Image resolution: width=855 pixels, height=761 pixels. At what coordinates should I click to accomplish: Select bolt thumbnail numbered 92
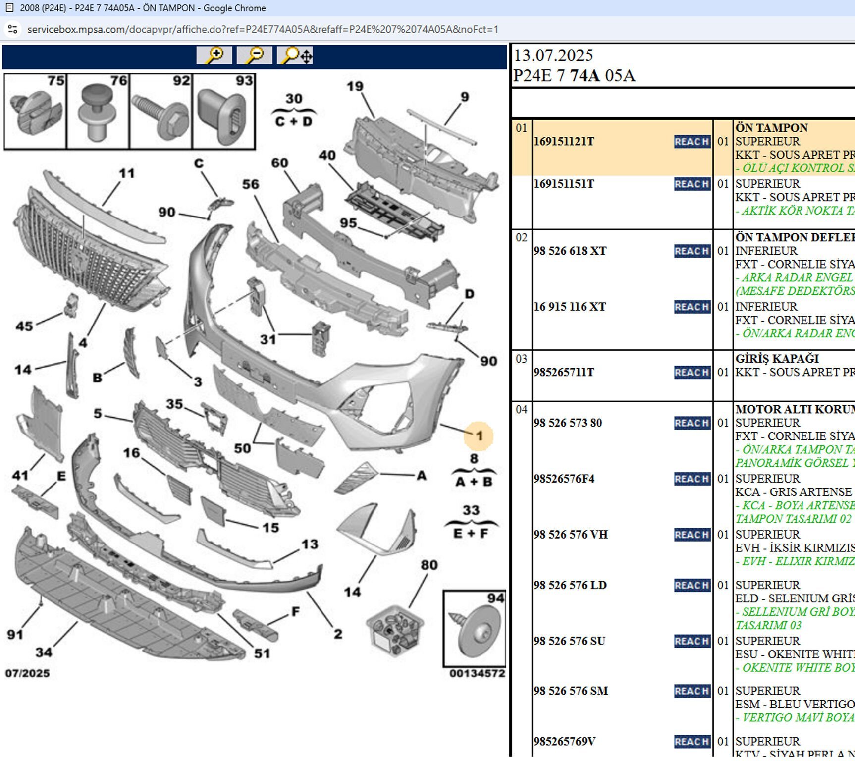pyautogui.click(x=160, y=111)
